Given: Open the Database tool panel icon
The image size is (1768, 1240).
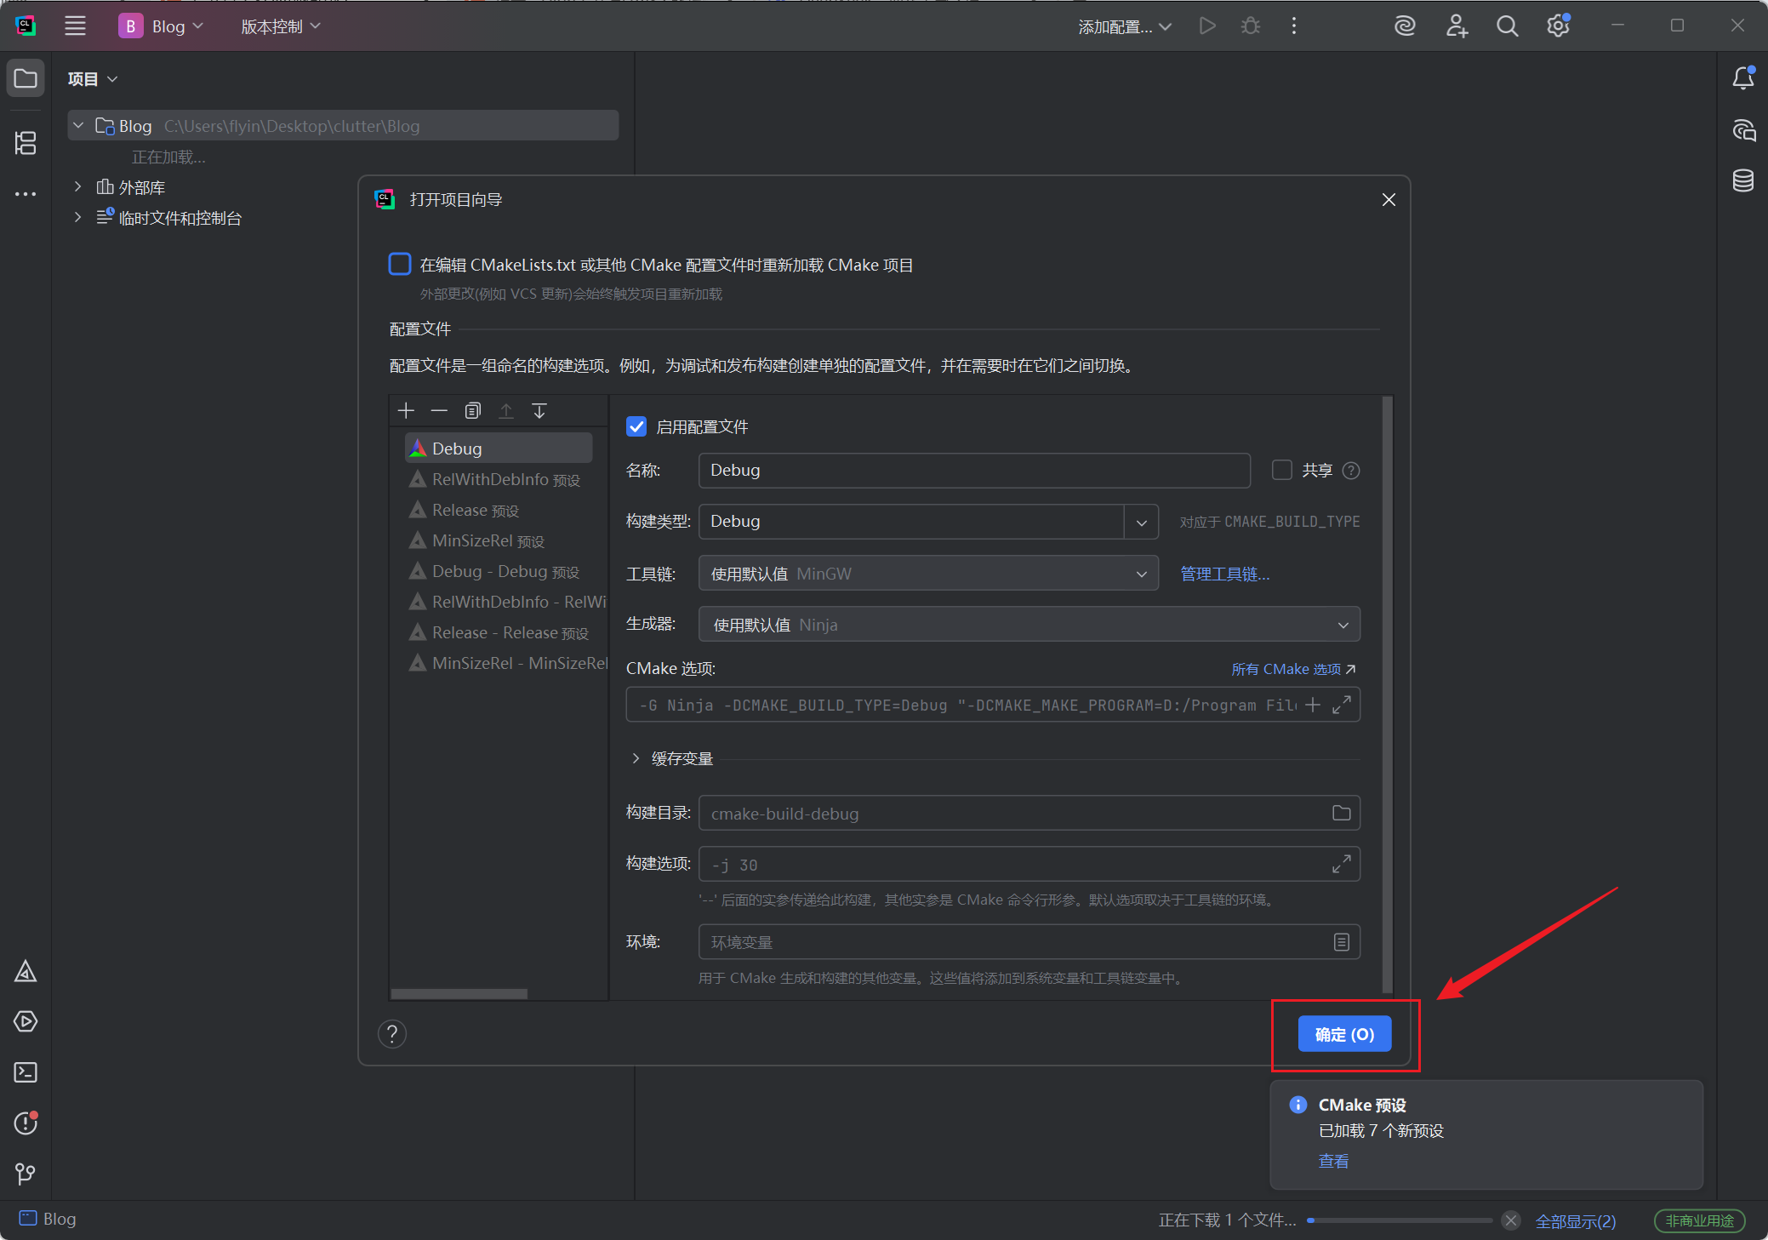Looking at the screenshot, I should point(1742,180).
